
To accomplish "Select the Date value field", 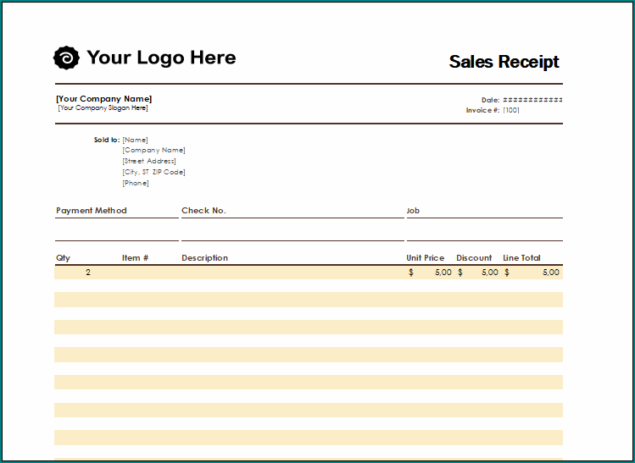I will [x=532, y=100].
